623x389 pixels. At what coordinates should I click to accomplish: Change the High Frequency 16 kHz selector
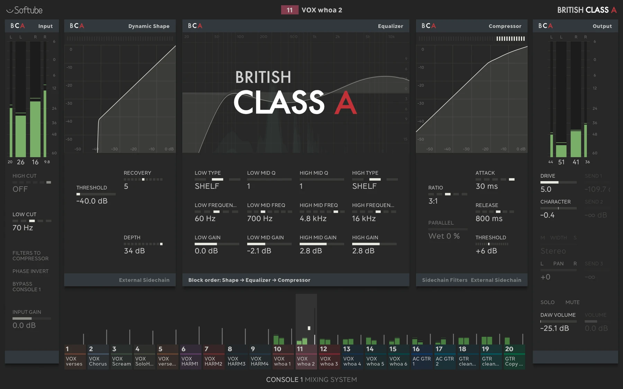[374, 212]
